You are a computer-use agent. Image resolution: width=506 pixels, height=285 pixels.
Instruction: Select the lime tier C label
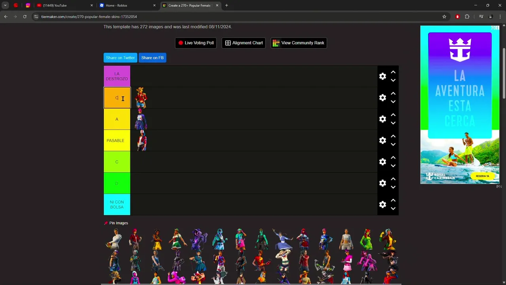[117, 162]
